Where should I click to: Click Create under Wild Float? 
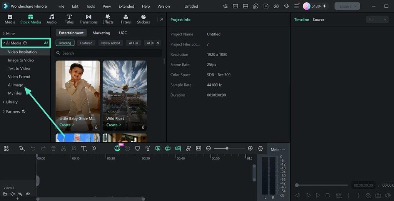coord(114,125)
